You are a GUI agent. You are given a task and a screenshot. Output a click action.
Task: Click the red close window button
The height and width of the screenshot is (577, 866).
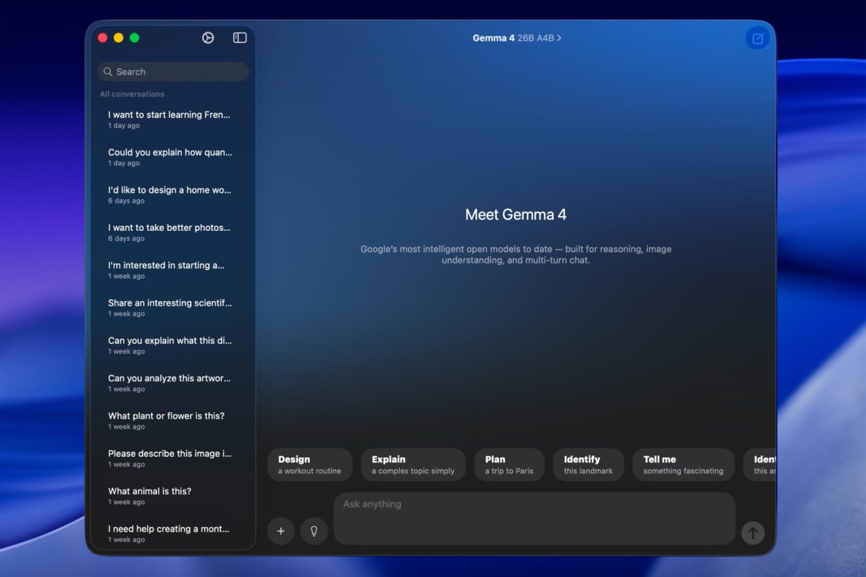coord(103,38)
